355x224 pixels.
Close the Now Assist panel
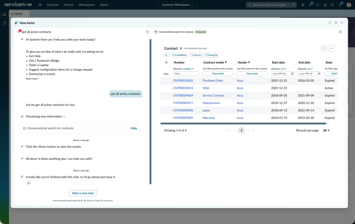(x=342, y=23)
